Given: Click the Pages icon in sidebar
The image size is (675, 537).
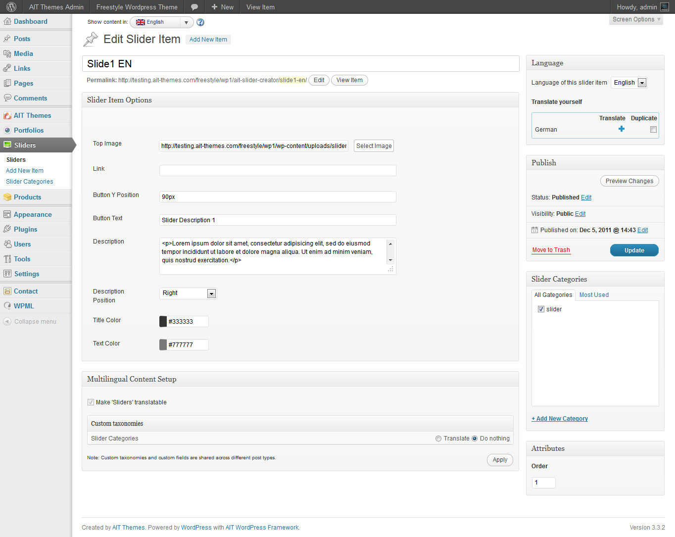Looking at the screenshot, I should point(7,83).
